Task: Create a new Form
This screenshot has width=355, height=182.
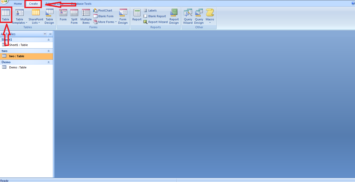Action: (63, 15)
